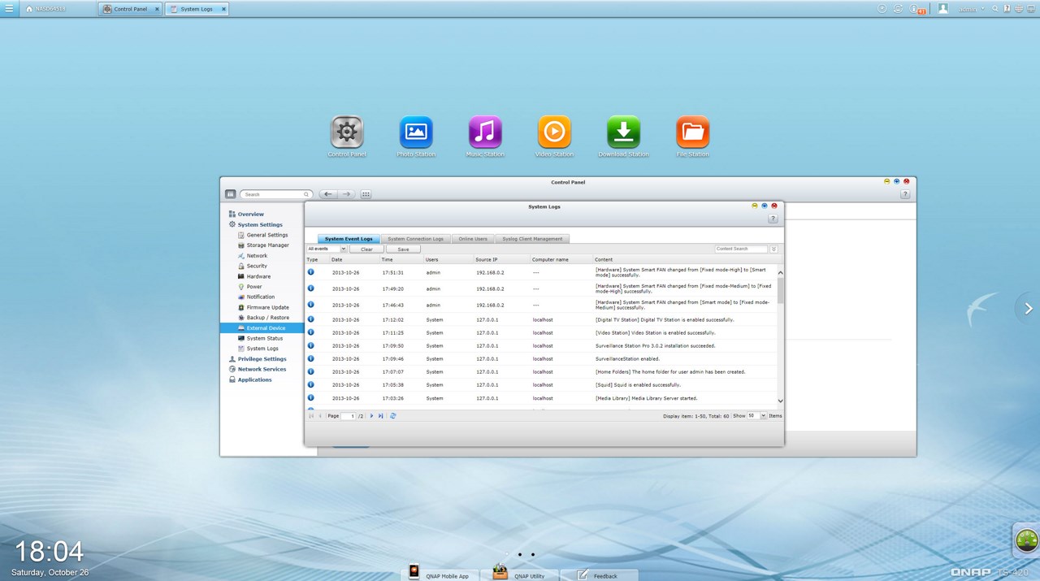Click the Clear logs button
The height and width of the screenshot is (581, 1040).
[366, 249]
